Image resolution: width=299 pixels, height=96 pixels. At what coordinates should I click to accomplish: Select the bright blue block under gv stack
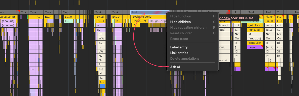pyautogui.click(x=102, y=86)
